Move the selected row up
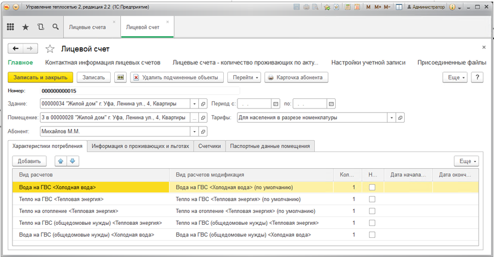Image resolution: width=494 pixels, height=257 pixels. point(61,161)
